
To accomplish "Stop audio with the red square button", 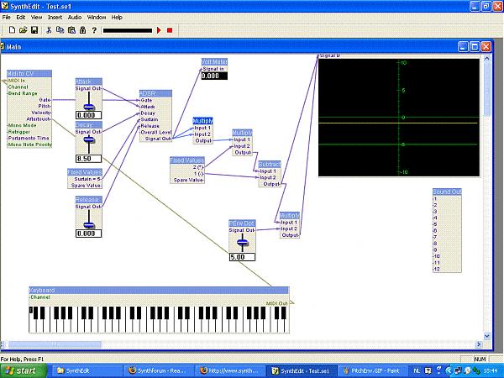I will pyautogui.click(x=170, y=30).
